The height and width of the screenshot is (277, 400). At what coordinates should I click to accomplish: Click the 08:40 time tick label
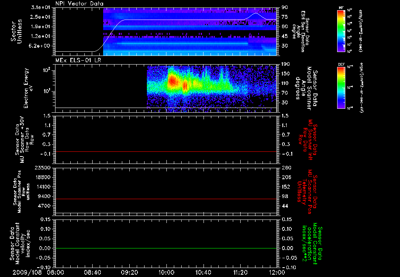pyautogui.click(x=92, y=272)
